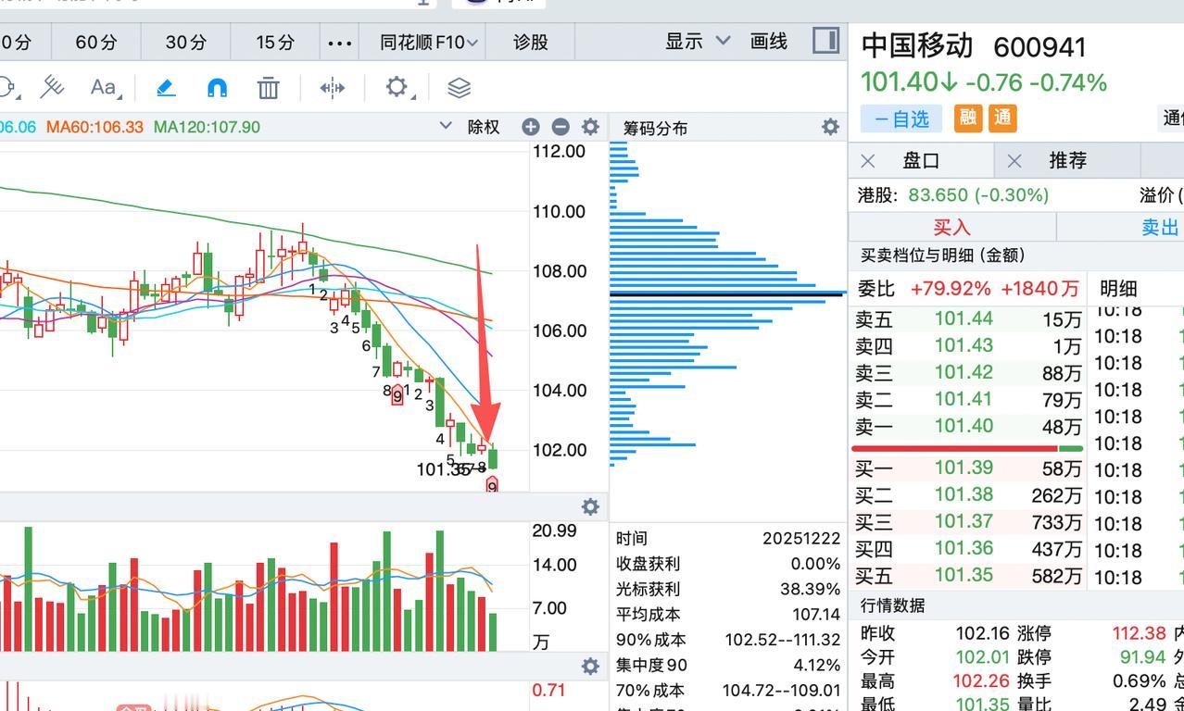
Task: Toggle 画线 drawing mode
Action: coord(767,42)
